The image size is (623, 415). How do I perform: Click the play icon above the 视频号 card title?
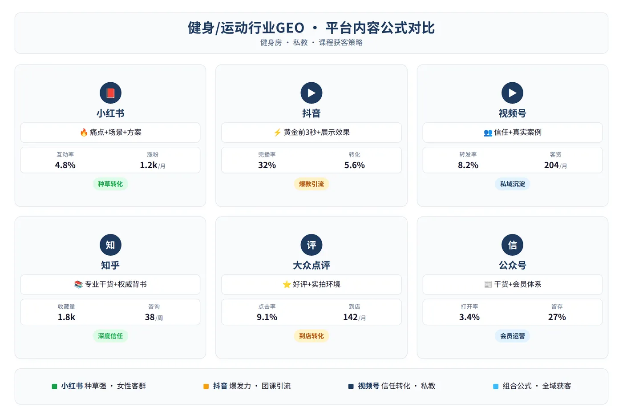(x=513, y=93)
